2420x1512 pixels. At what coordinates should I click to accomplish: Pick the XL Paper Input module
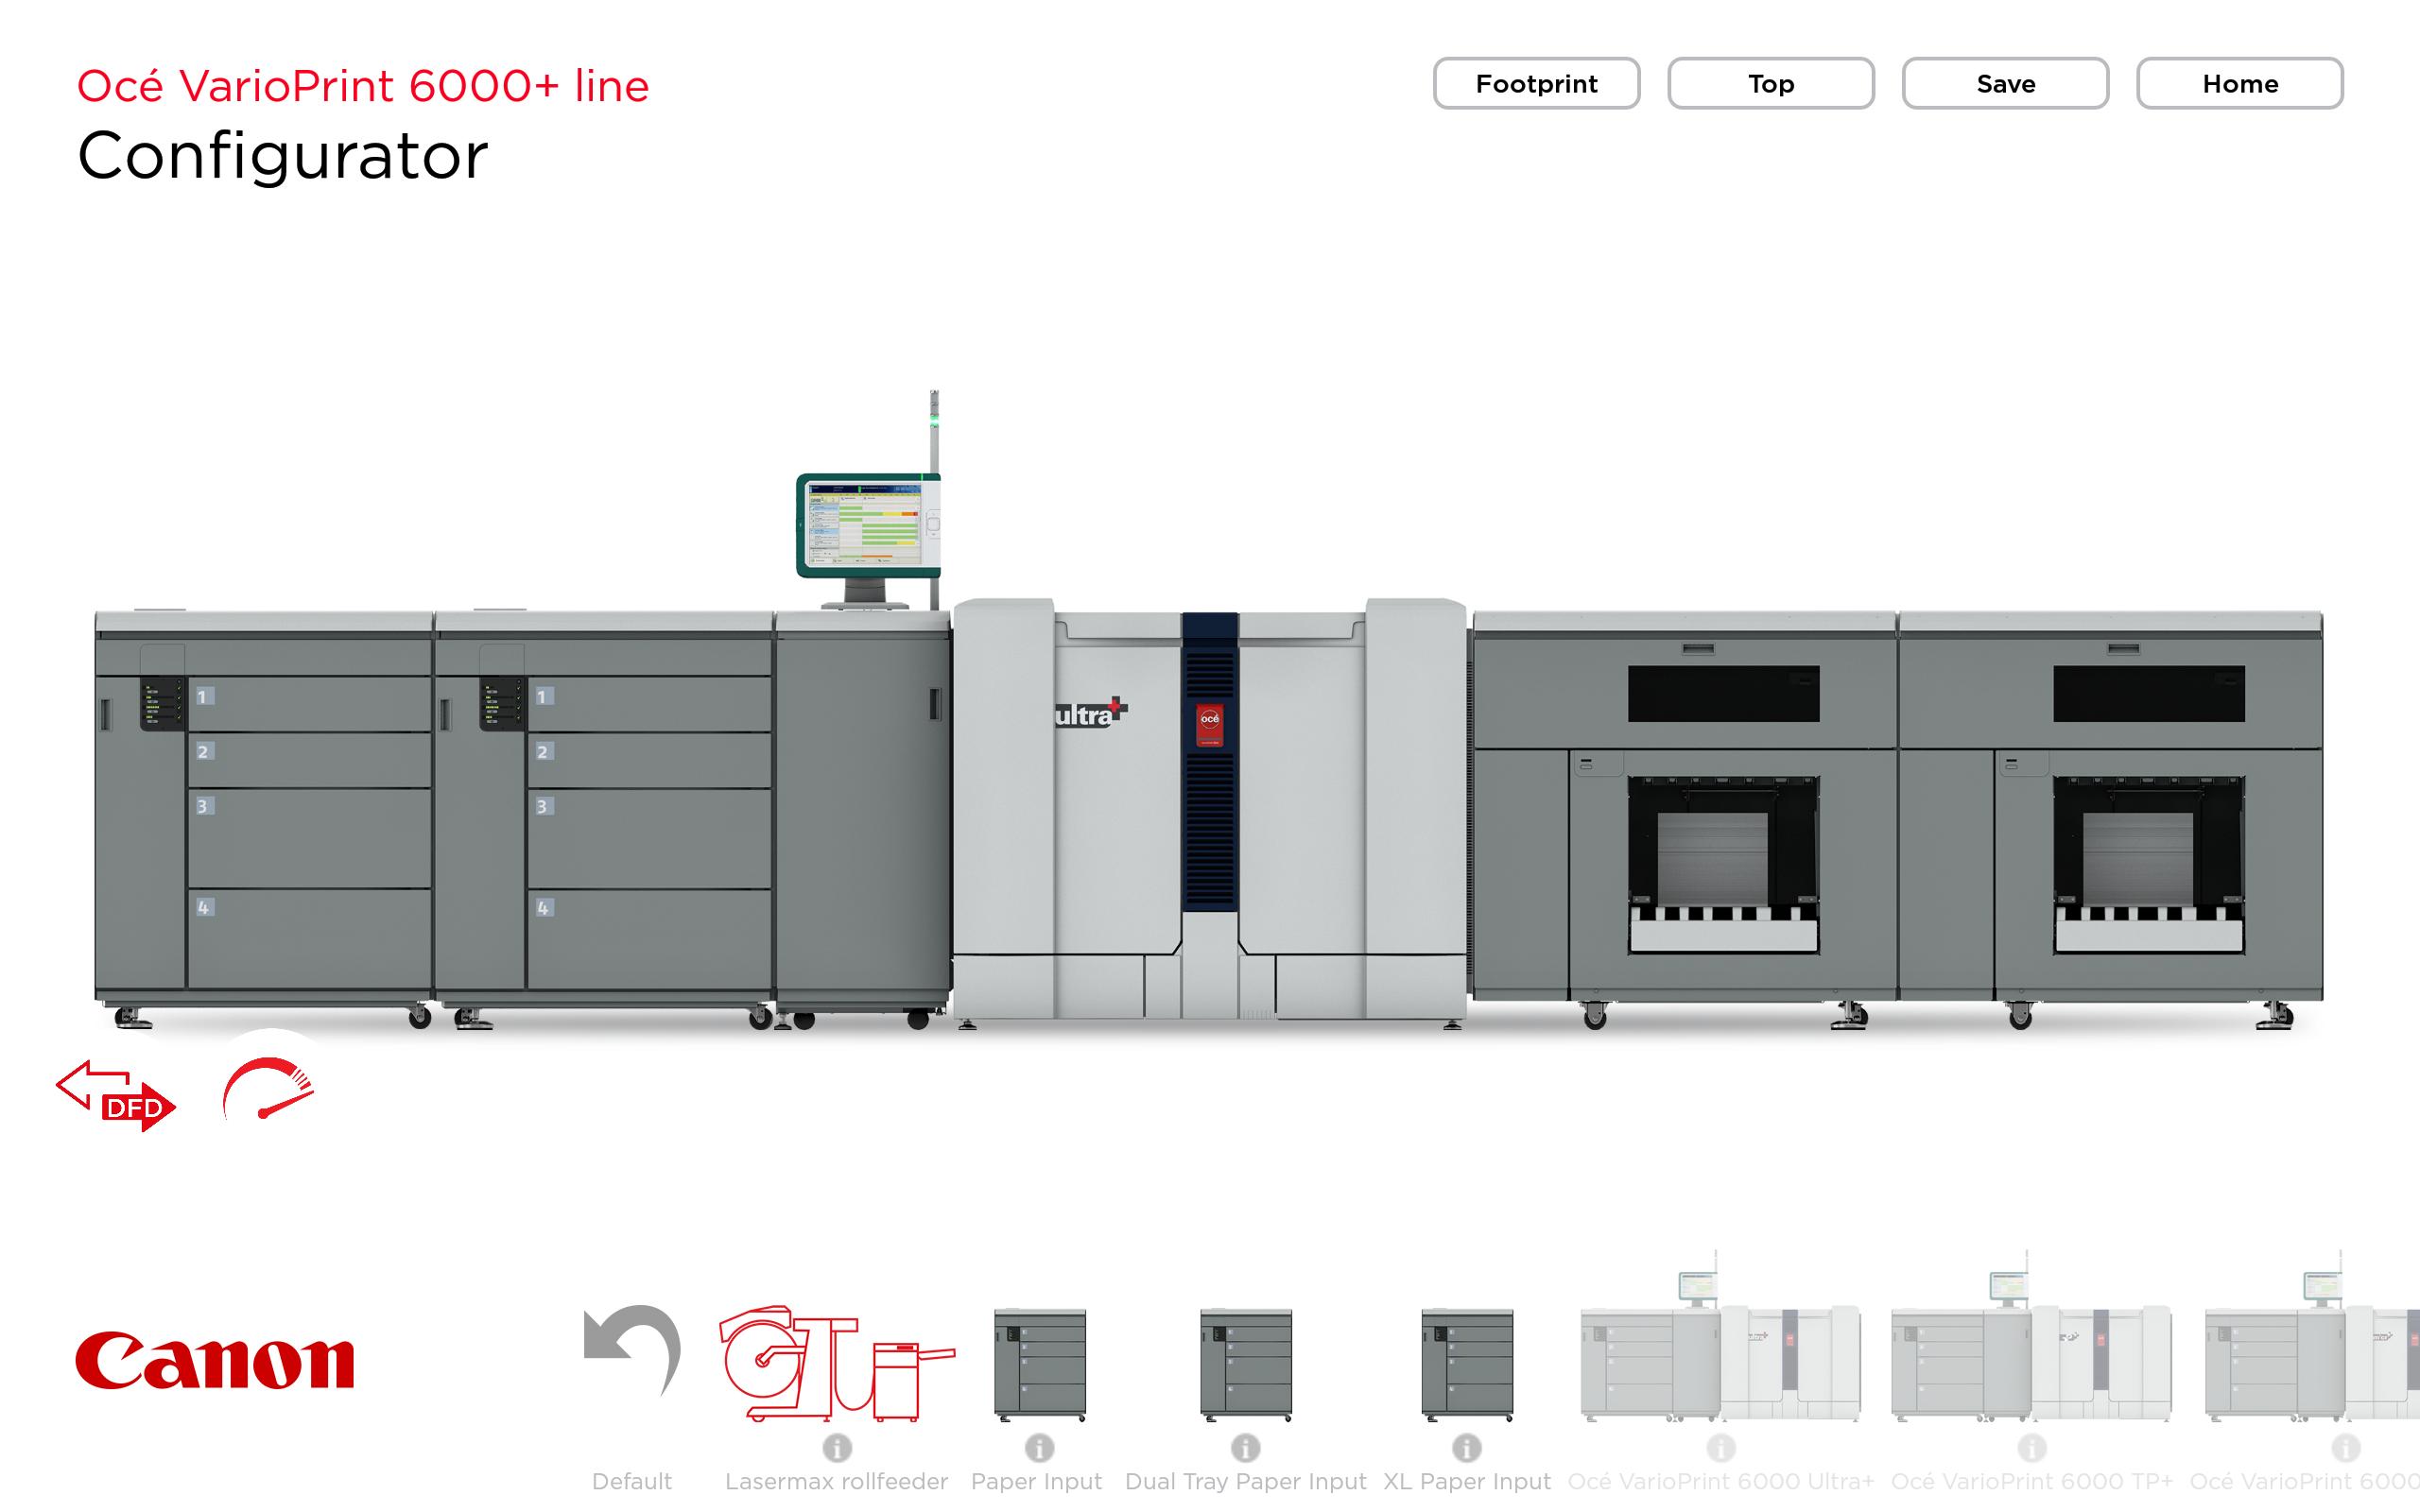pyautogui.click(x=1467, y=1365)
